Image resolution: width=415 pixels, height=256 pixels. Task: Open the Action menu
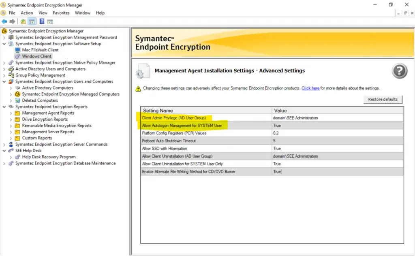coord(27,13)
